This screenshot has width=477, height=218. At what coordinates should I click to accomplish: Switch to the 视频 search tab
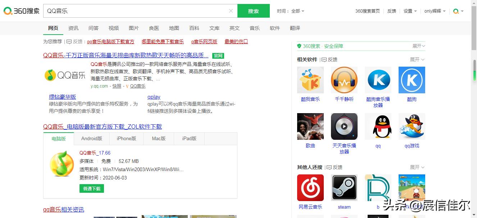(x=113, y=28)
